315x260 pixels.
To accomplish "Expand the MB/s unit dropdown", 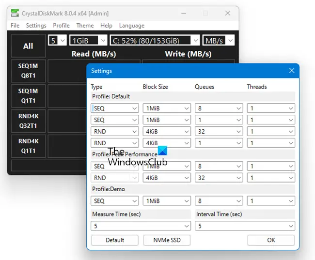I will point(219,40).
